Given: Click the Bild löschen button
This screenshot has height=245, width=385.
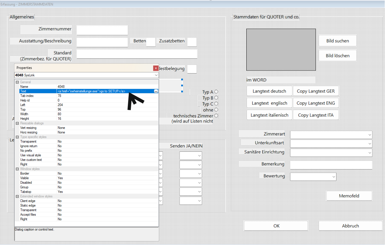Looking at the screenshot, I should point(337,55).
